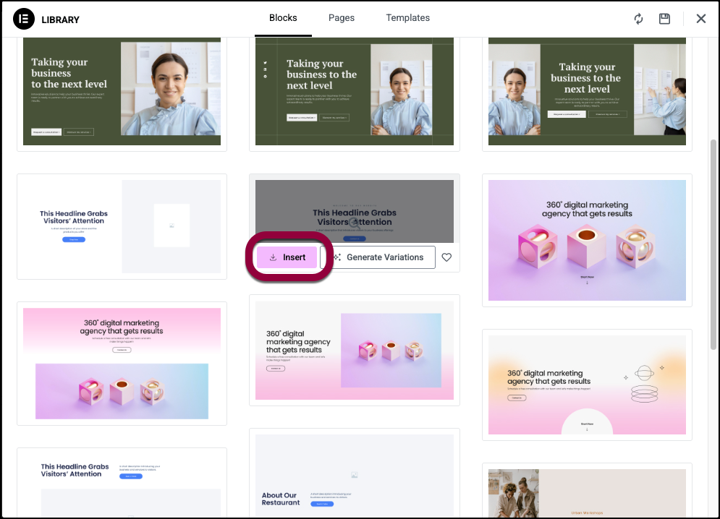Click the library vertical scrollbar
This screenshot has width=720, height=519.
tap(713, 244)
